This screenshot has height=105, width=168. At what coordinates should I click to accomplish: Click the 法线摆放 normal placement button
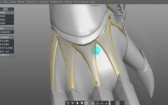coord(7,41)
